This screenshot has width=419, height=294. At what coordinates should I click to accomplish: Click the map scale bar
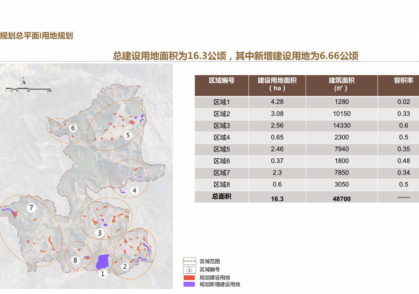tap(28, 89)
